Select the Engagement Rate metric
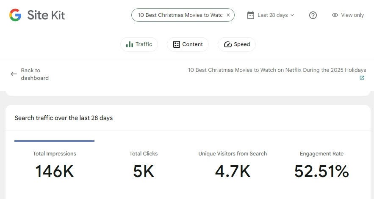The image size is (374, 199). click(321, 165)
